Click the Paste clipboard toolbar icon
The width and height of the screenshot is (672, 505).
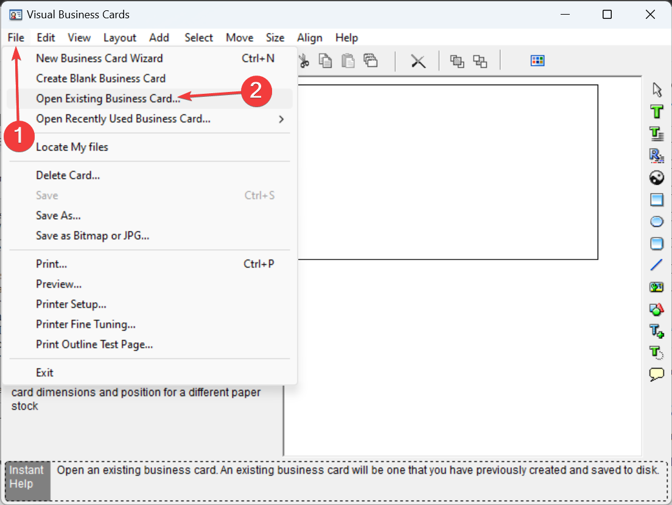[x=348, y=61]
